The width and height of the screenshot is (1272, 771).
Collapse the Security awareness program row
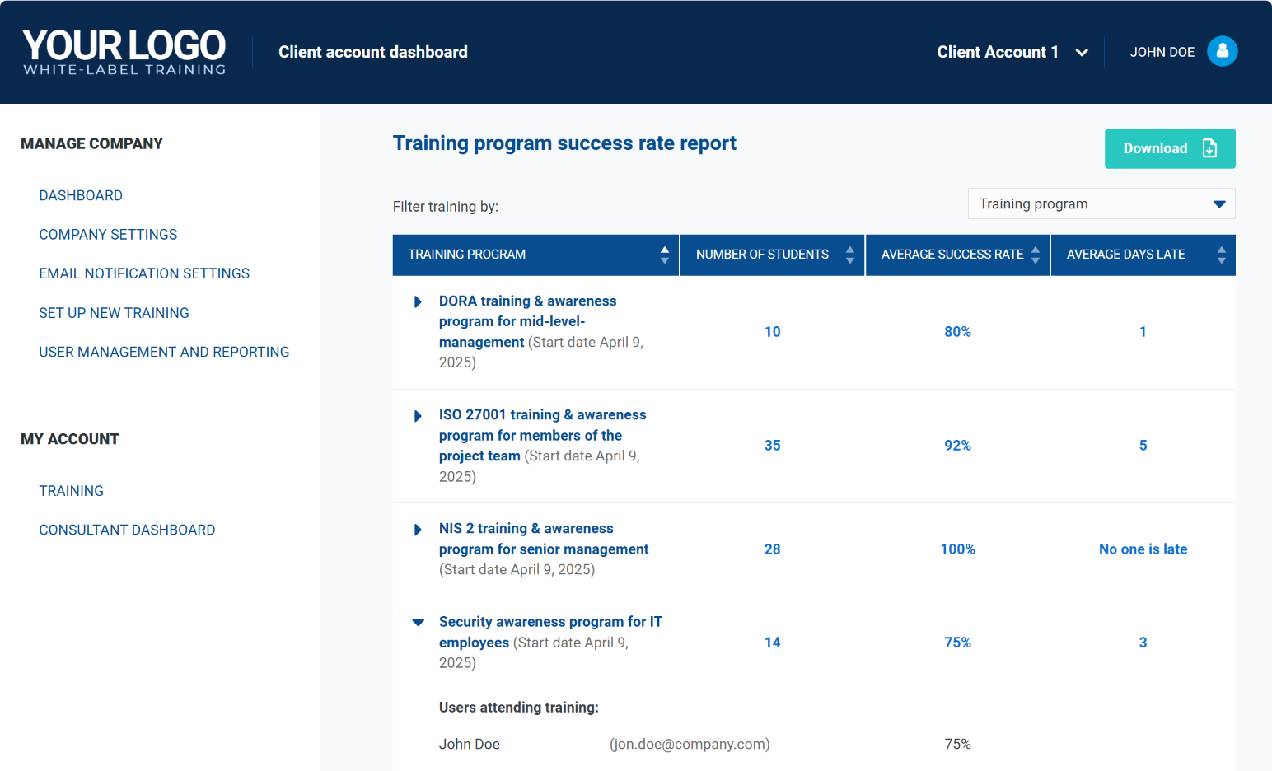pos(418,623)
